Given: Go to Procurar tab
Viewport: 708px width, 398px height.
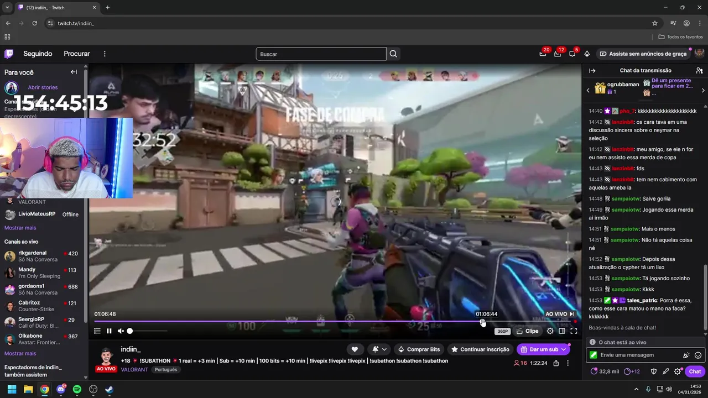Looking at the screenshot, I should pyautogui.click(x=77, y=54).
